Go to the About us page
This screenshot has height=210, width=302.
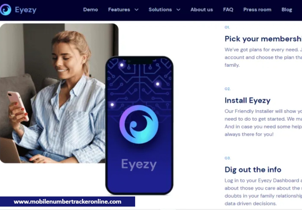202,10
